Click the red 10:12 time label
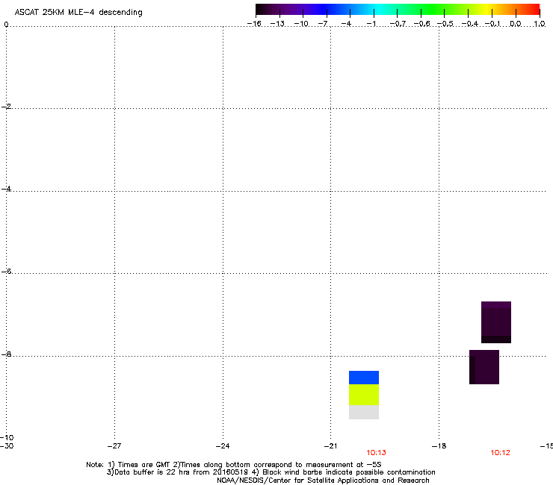The height and width of the screenshot is (485, 553). click(500, 453)
